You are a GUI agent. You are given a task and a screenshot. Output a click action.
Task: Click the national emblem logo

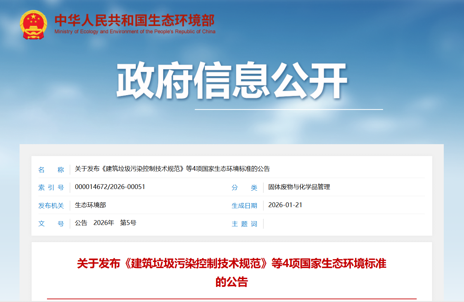[33, 25]
